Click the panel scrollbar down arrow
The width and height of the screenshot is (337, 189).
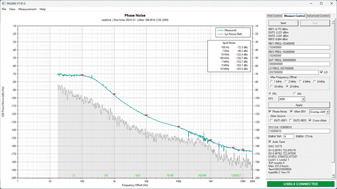pos(333,176)
